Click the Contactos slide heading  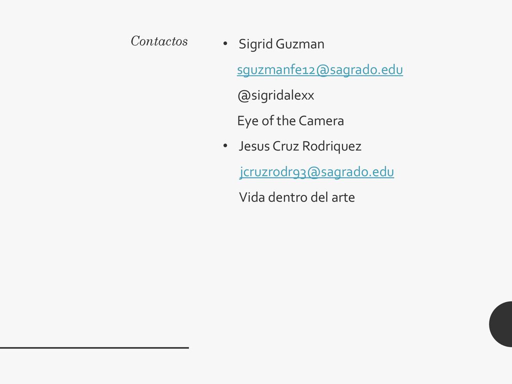coord(159,41)
